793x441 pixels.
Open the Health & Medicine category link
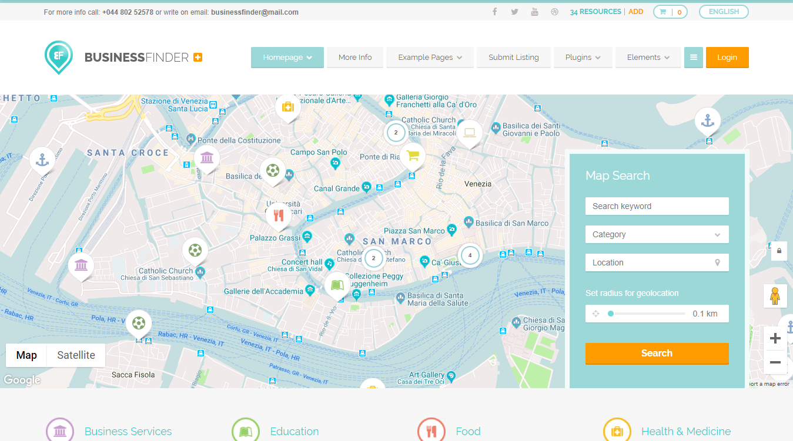(686, 432)
